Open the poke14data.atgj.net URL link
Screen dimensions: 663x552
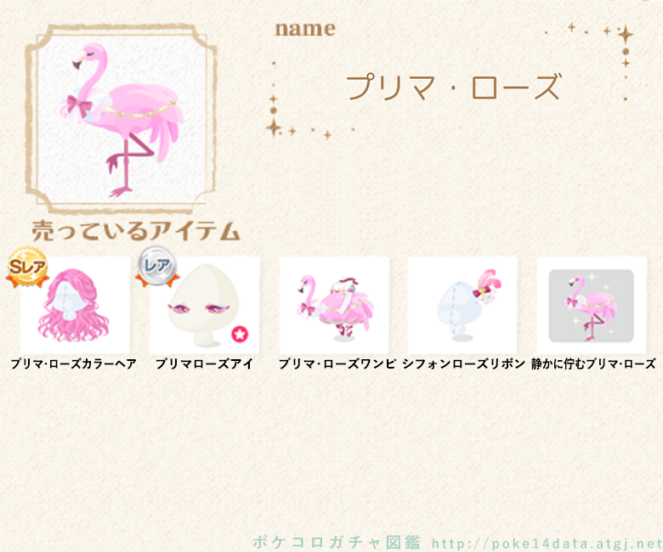click(547, 544)
